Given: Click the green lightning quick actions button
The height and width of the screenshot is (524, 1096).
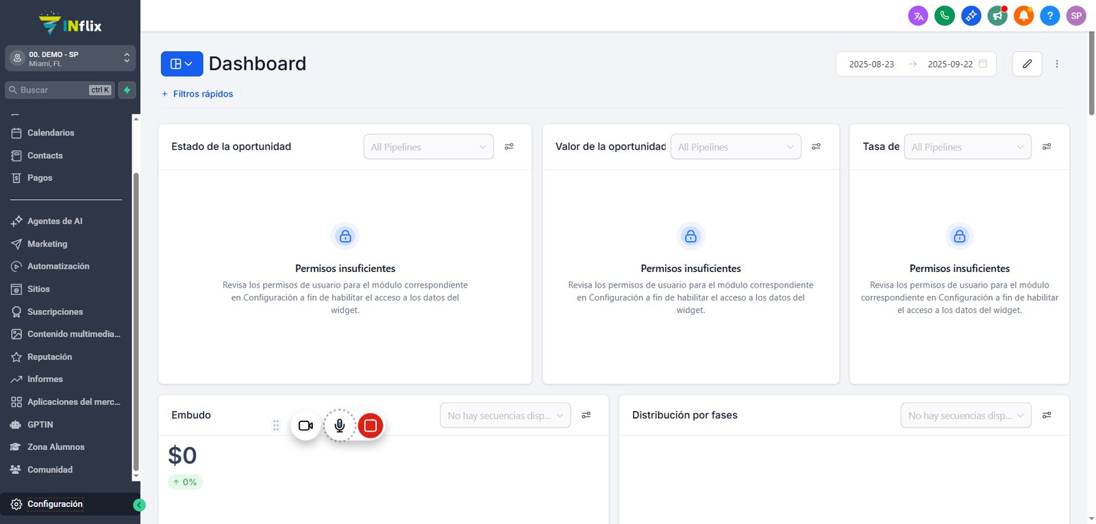Looking at the screenshot, I should click(127, 90).
